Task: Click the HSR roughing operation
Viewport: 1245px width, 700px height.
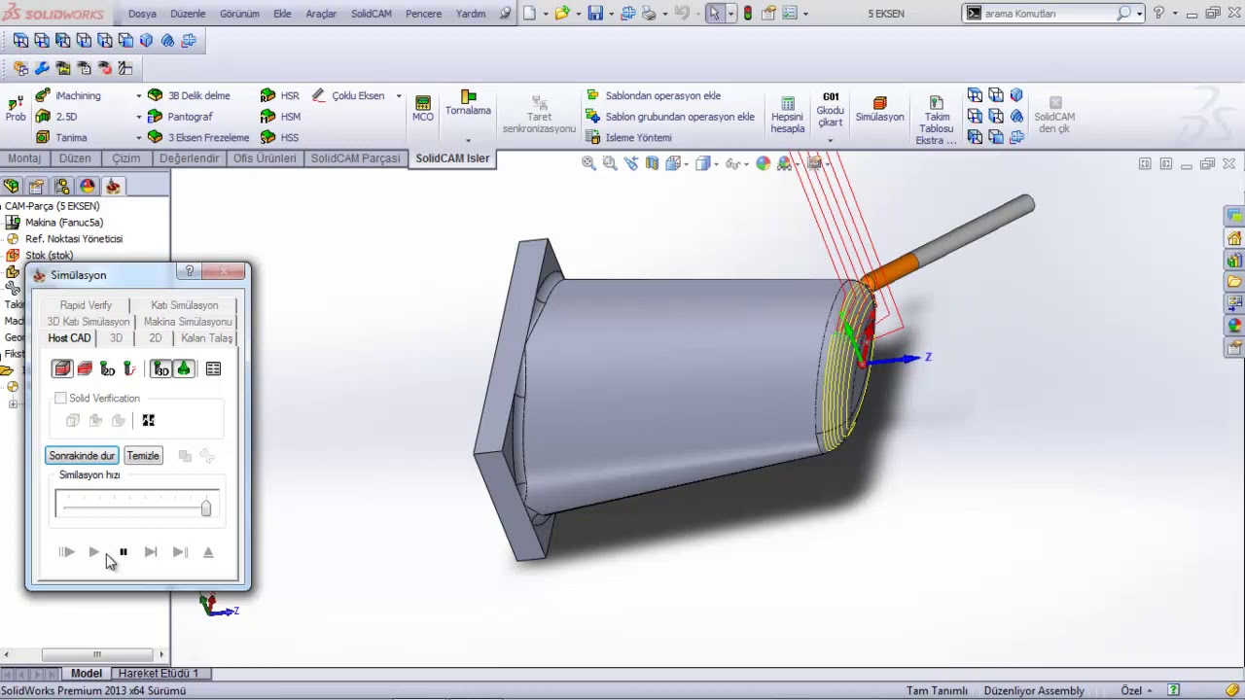Action: [x=279, y=95]
